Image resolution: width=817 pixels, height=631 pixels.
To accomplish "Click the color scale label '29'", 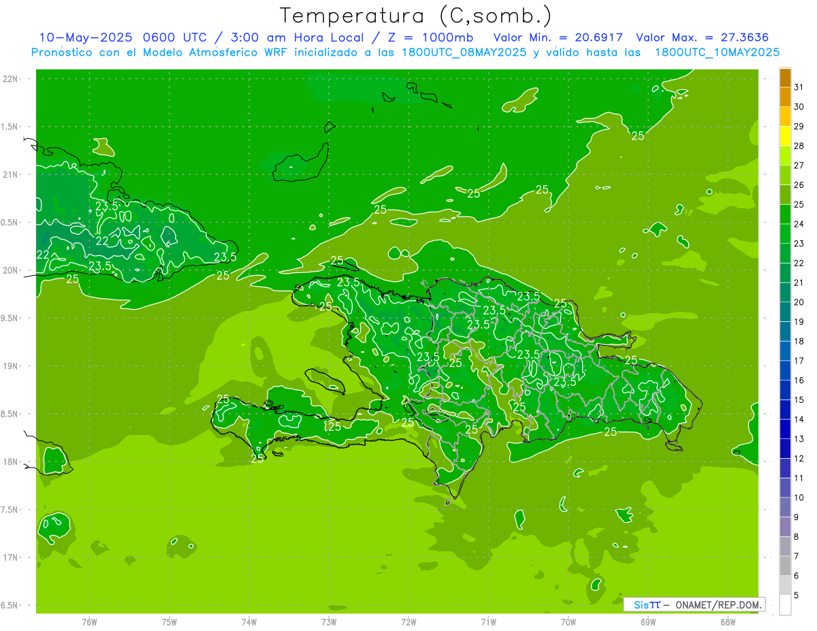I will 799,126.
